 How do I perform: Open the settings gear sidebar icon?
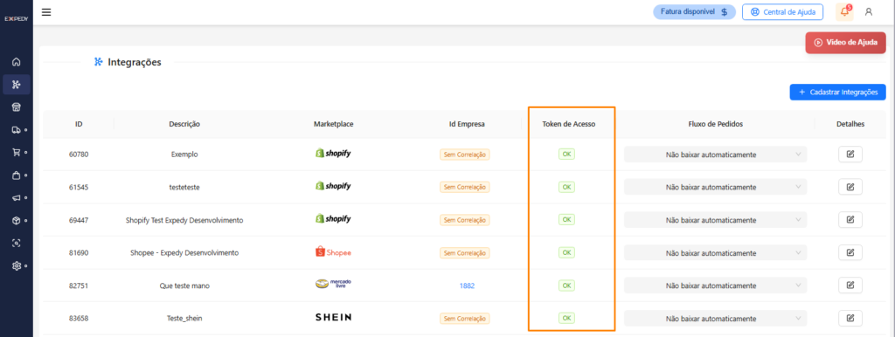click(x=16, y=265)
